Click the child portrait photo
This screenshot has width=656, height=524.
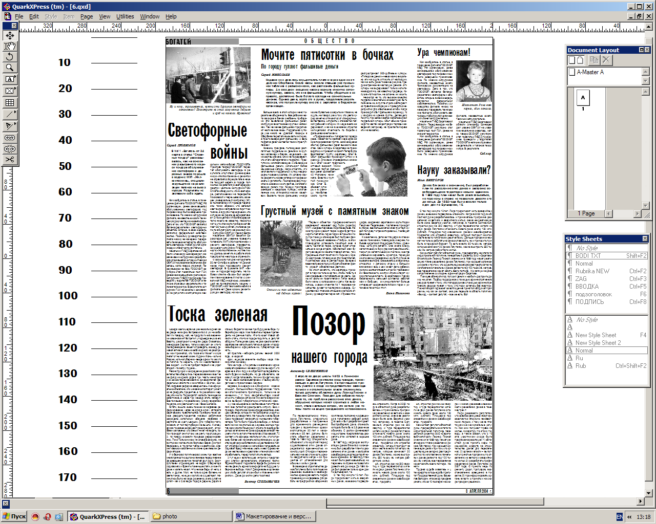[x=474, y=81]
